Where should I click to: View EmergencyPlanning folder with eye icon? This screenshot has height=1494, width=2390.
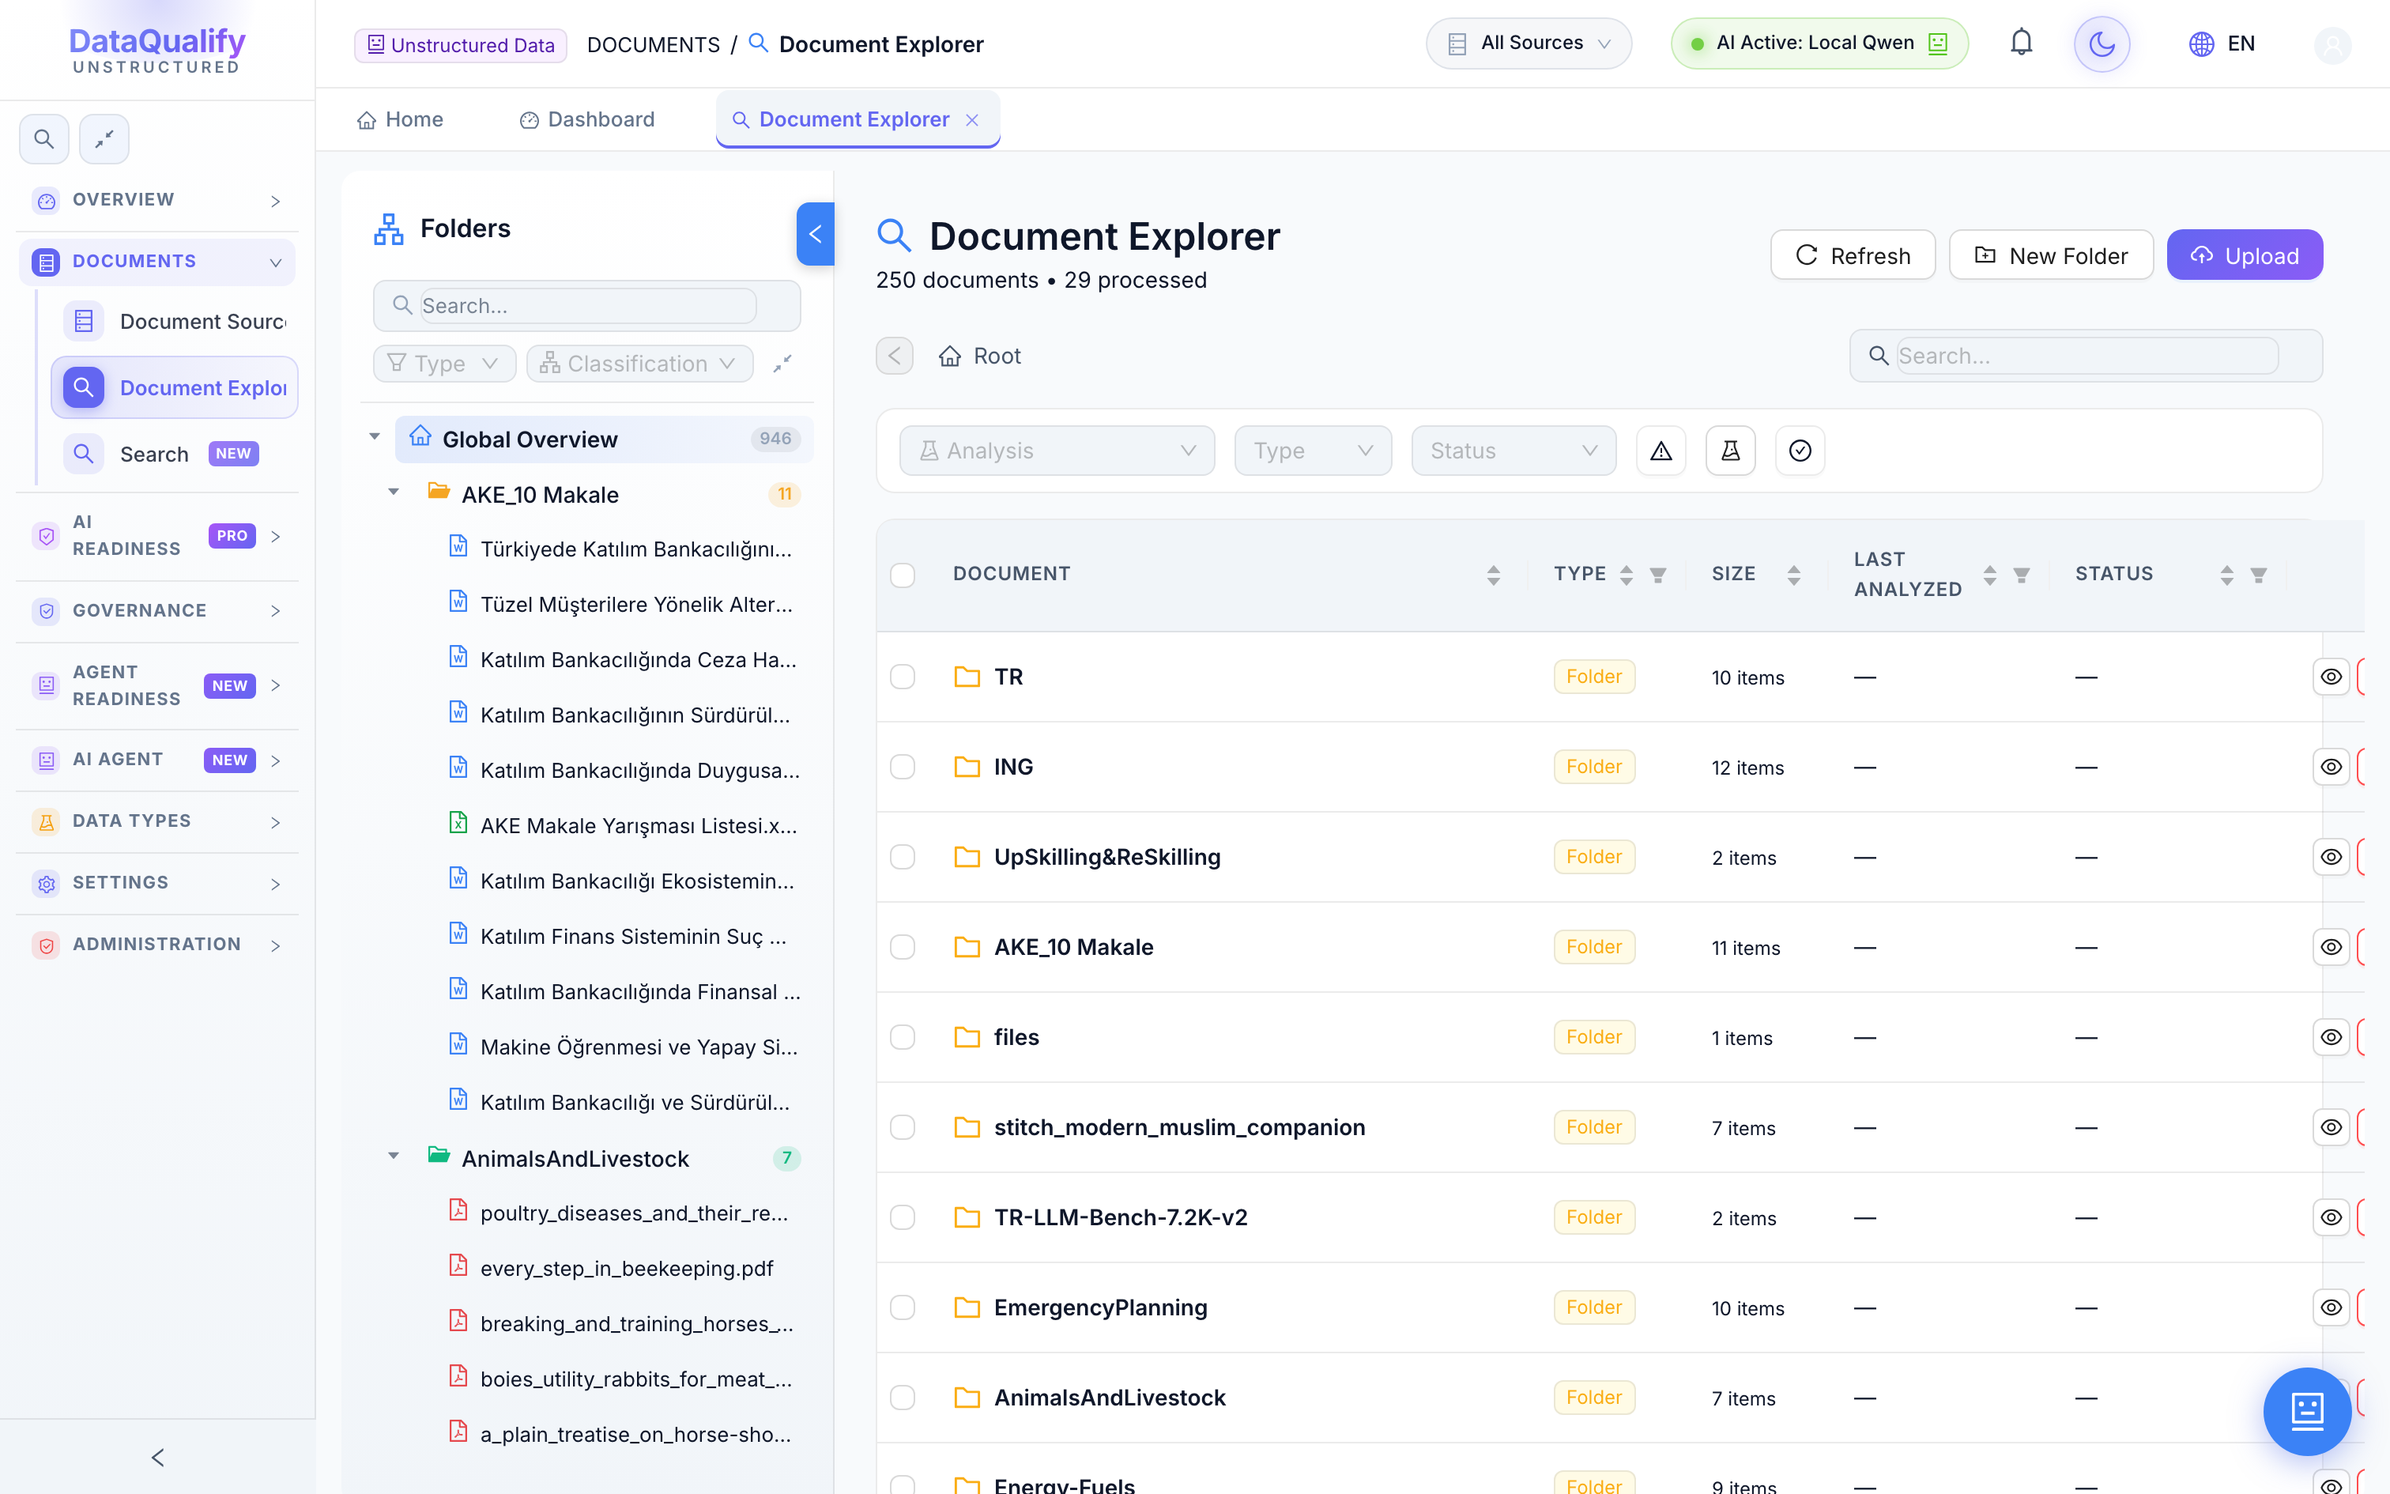(x=2331, y=1307)
